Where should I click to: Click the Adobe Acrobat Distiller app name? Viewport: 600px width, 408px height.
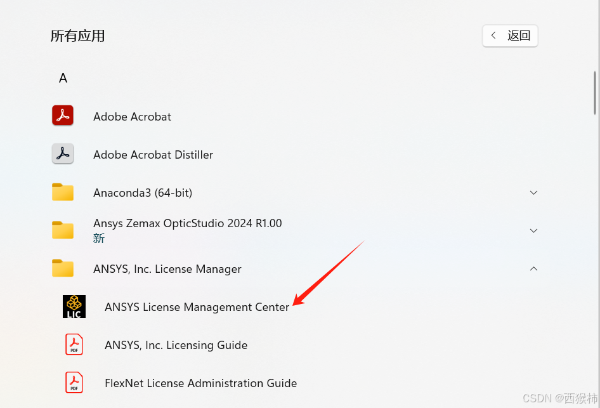(x=153, y=155)
